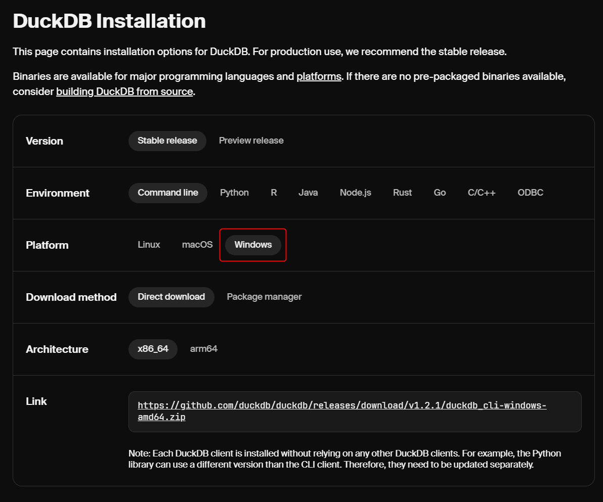Select x86_64 architecture
This screenshot has width=603, height=502.
pyautogui.click(x=153, y=349)
